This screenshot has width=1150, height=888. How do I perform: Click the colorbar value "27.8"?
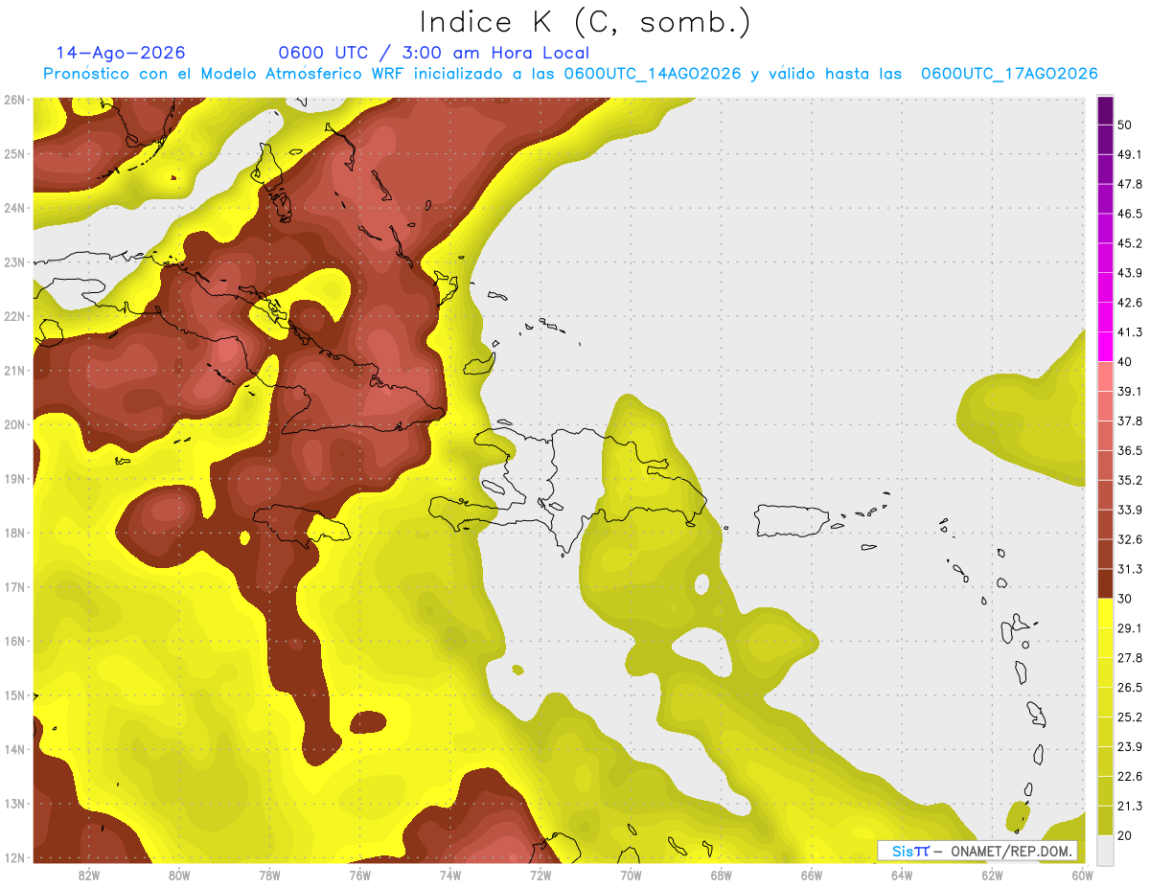1130,658
